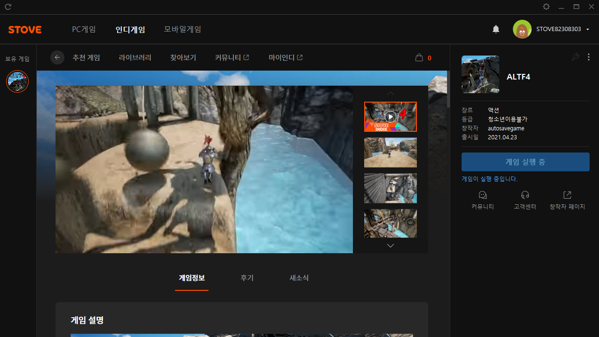
Task: Open the 창작자 페이지 external link icon
Action: coord(567,195)
